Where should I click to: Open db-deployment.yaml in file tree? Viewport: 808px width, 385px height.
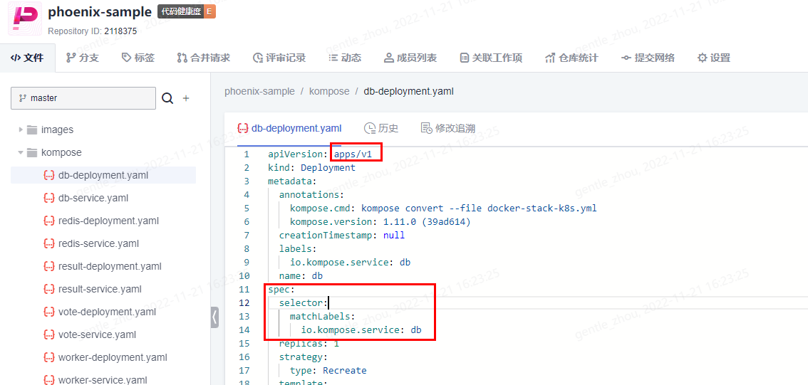[103, 175]
